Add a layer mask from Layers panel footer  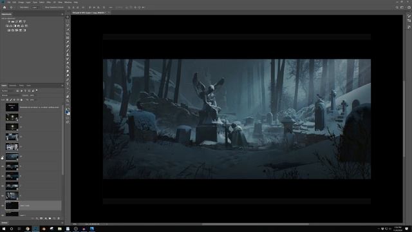tap(41, 218)
